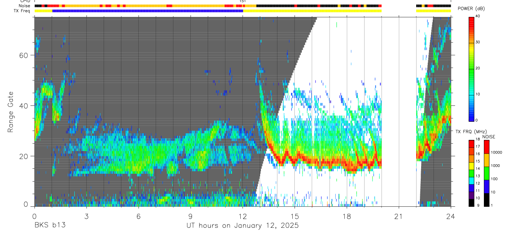Image resolution: width=507 pixels, height=234 pixels.
Task: Click the 'POWER (dB)' color bar title
Action: (x=471, y=9)
